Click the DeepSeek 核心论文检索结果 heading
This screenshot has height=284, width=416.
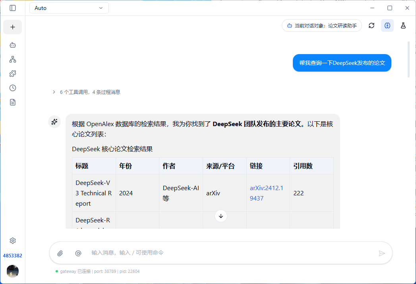(x=112, y=149)
